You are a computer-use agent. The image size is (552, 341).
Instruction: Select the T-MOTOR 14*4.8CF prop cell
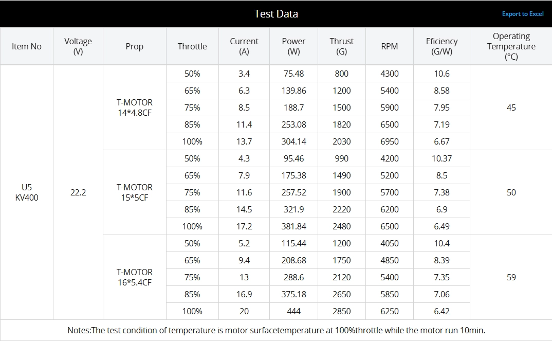click(135, 107)
